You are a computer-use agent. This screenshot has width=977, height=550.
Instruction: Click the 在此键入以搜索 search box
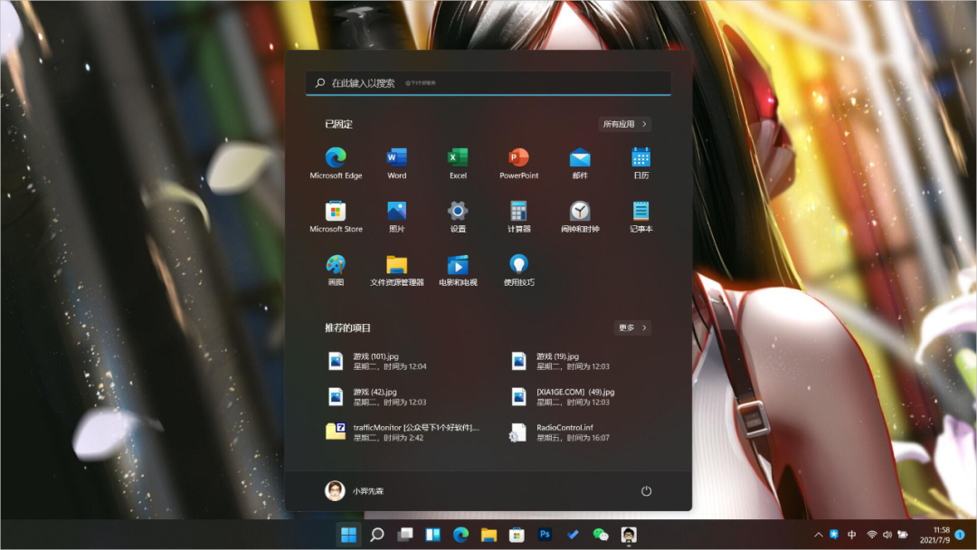point(488,82)
